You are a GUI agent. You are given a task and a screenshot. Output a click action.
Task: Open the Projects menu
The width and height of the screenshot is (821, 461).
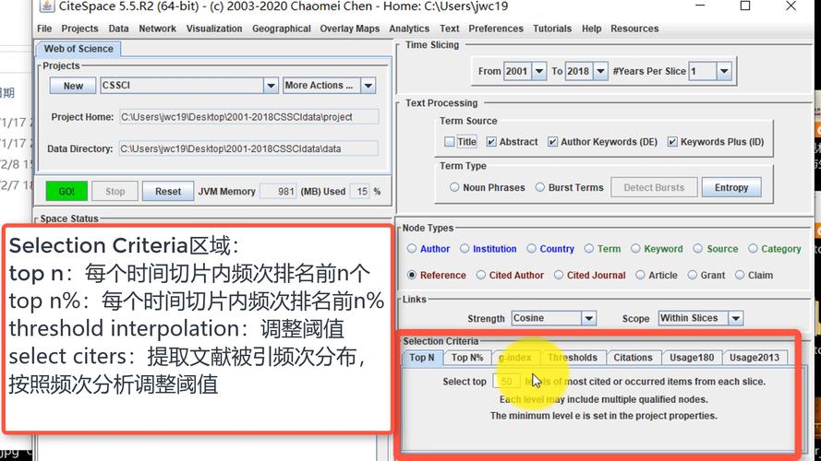click(79, 29)
